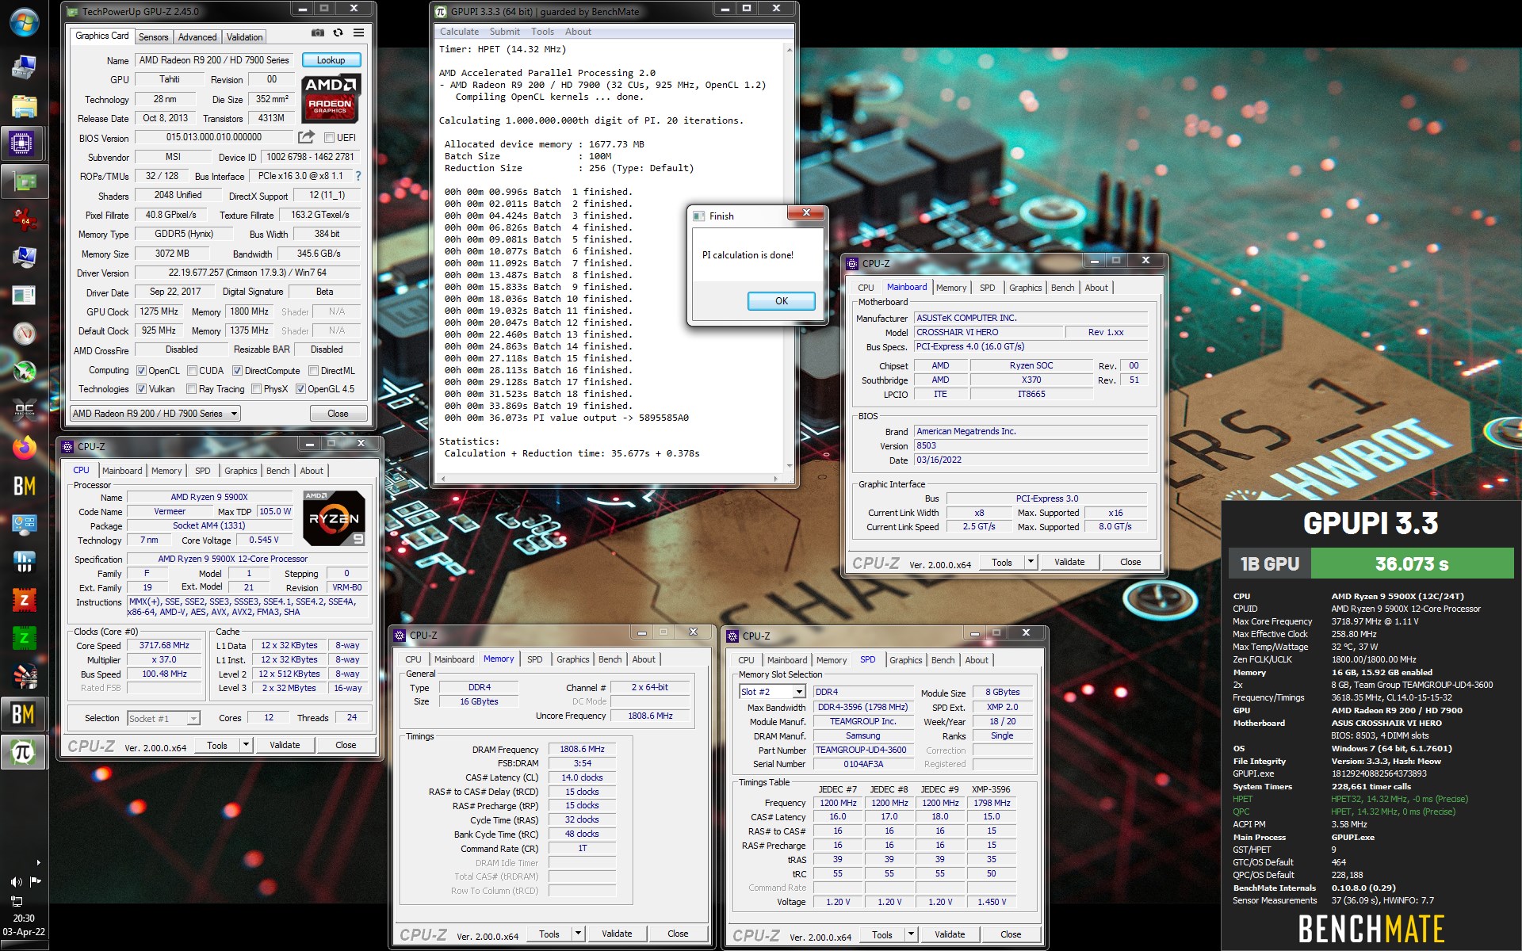Open the GPU-Z hamburger menu

358,33
